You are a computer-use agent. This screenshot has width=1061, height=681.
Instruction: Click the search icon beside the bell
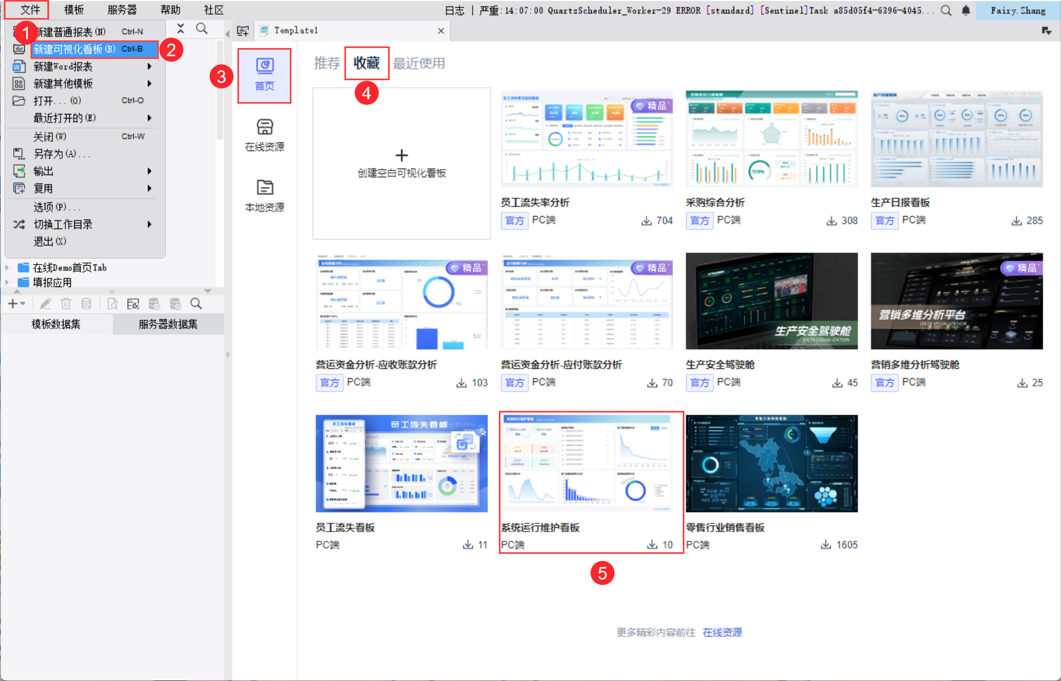click(x=946, y=10)
